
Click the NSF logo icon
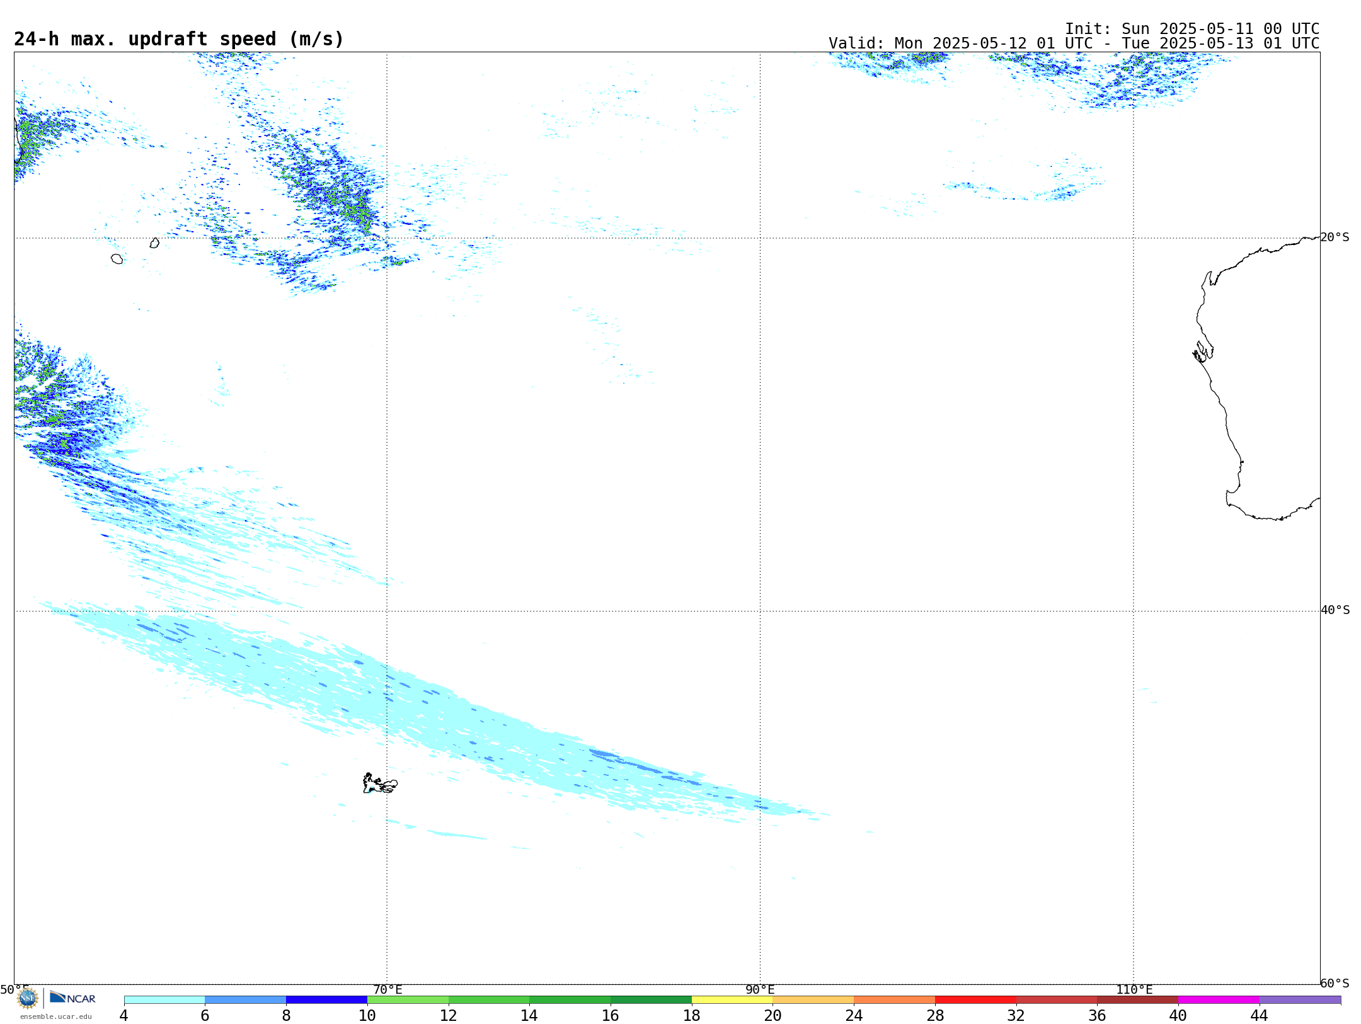pyautogui.click(x=28, y=998)
